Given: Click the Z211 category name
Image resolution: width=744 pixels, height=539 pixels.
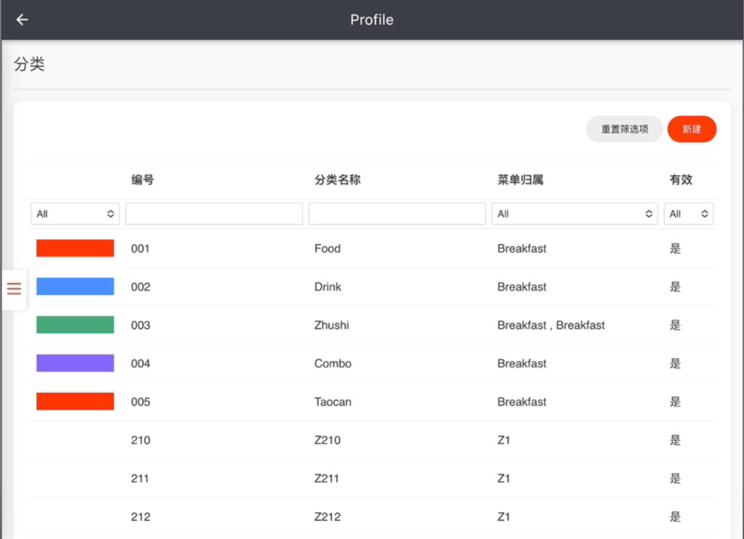Looking at the screenshot, I should pos(327,479).
